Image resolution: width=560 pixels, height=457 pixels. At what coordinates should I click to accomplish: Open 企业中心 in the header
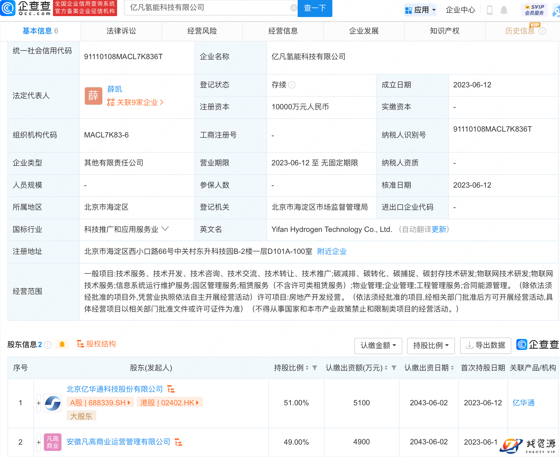coord(460,10)
